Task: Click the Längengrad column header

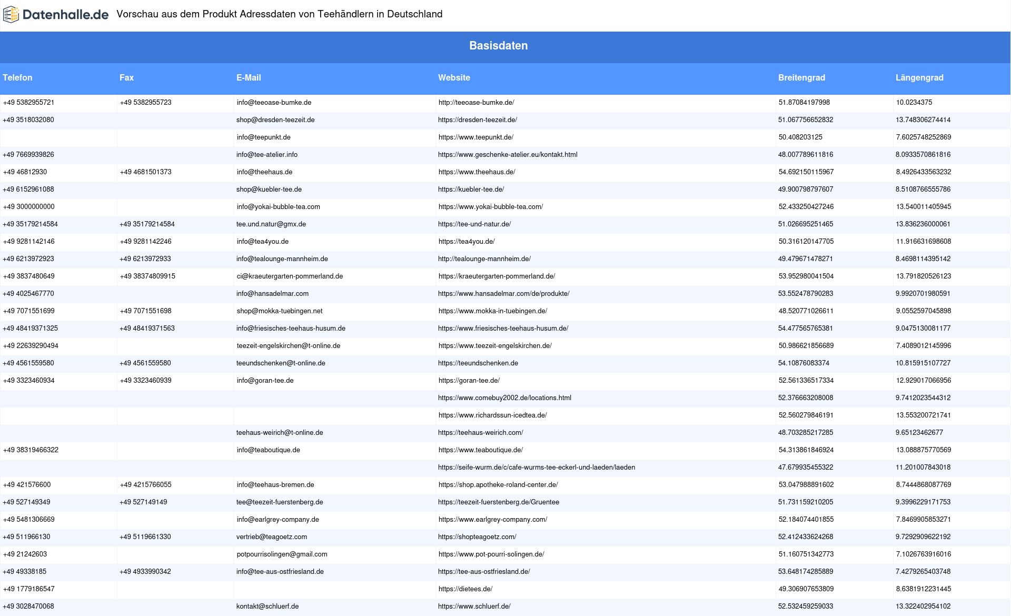Action: (x=919, y=77)
